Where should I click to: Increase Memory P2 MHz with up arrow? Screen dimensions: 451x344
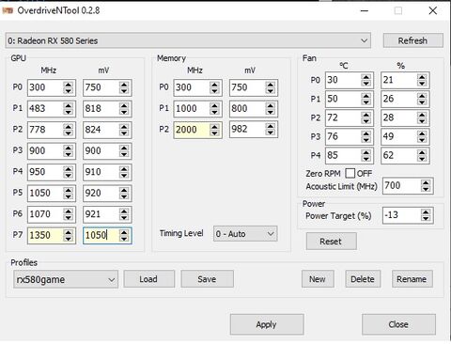(214, 126)
